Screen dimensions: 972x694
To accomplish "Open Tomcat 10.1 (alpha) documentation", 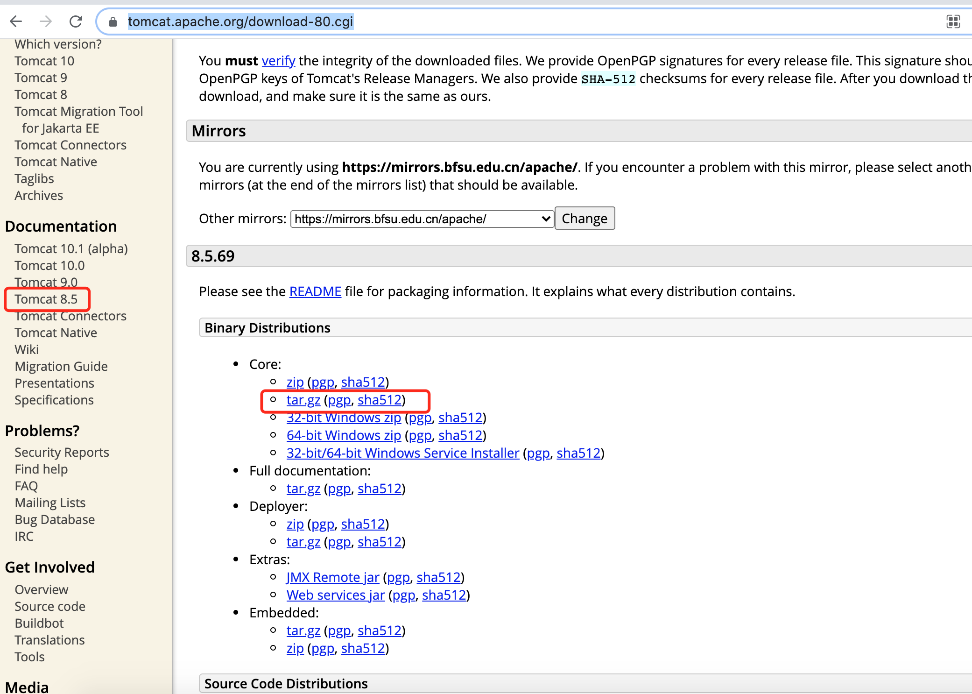I will point(71,248).
